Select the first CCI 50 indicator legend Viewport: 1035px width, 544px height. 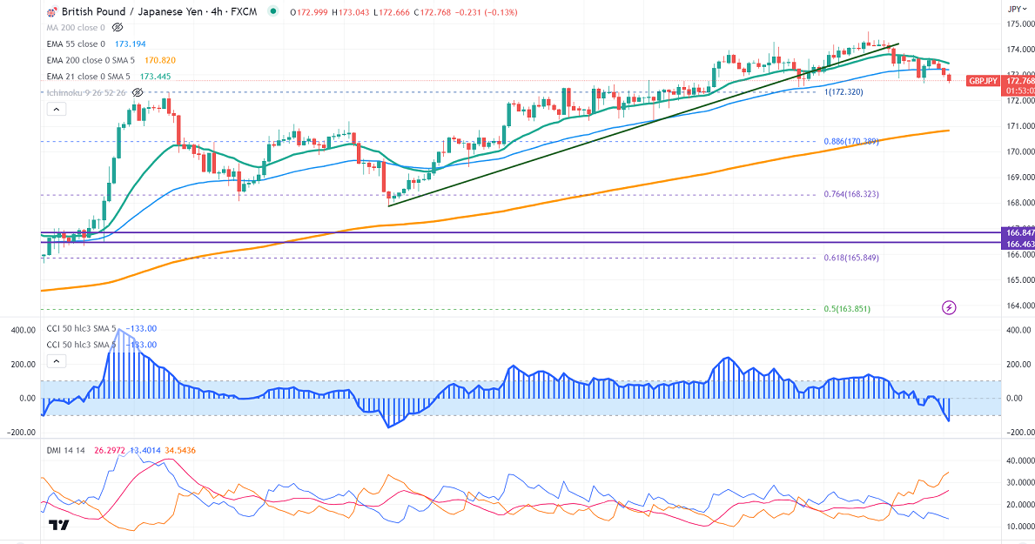83,329
